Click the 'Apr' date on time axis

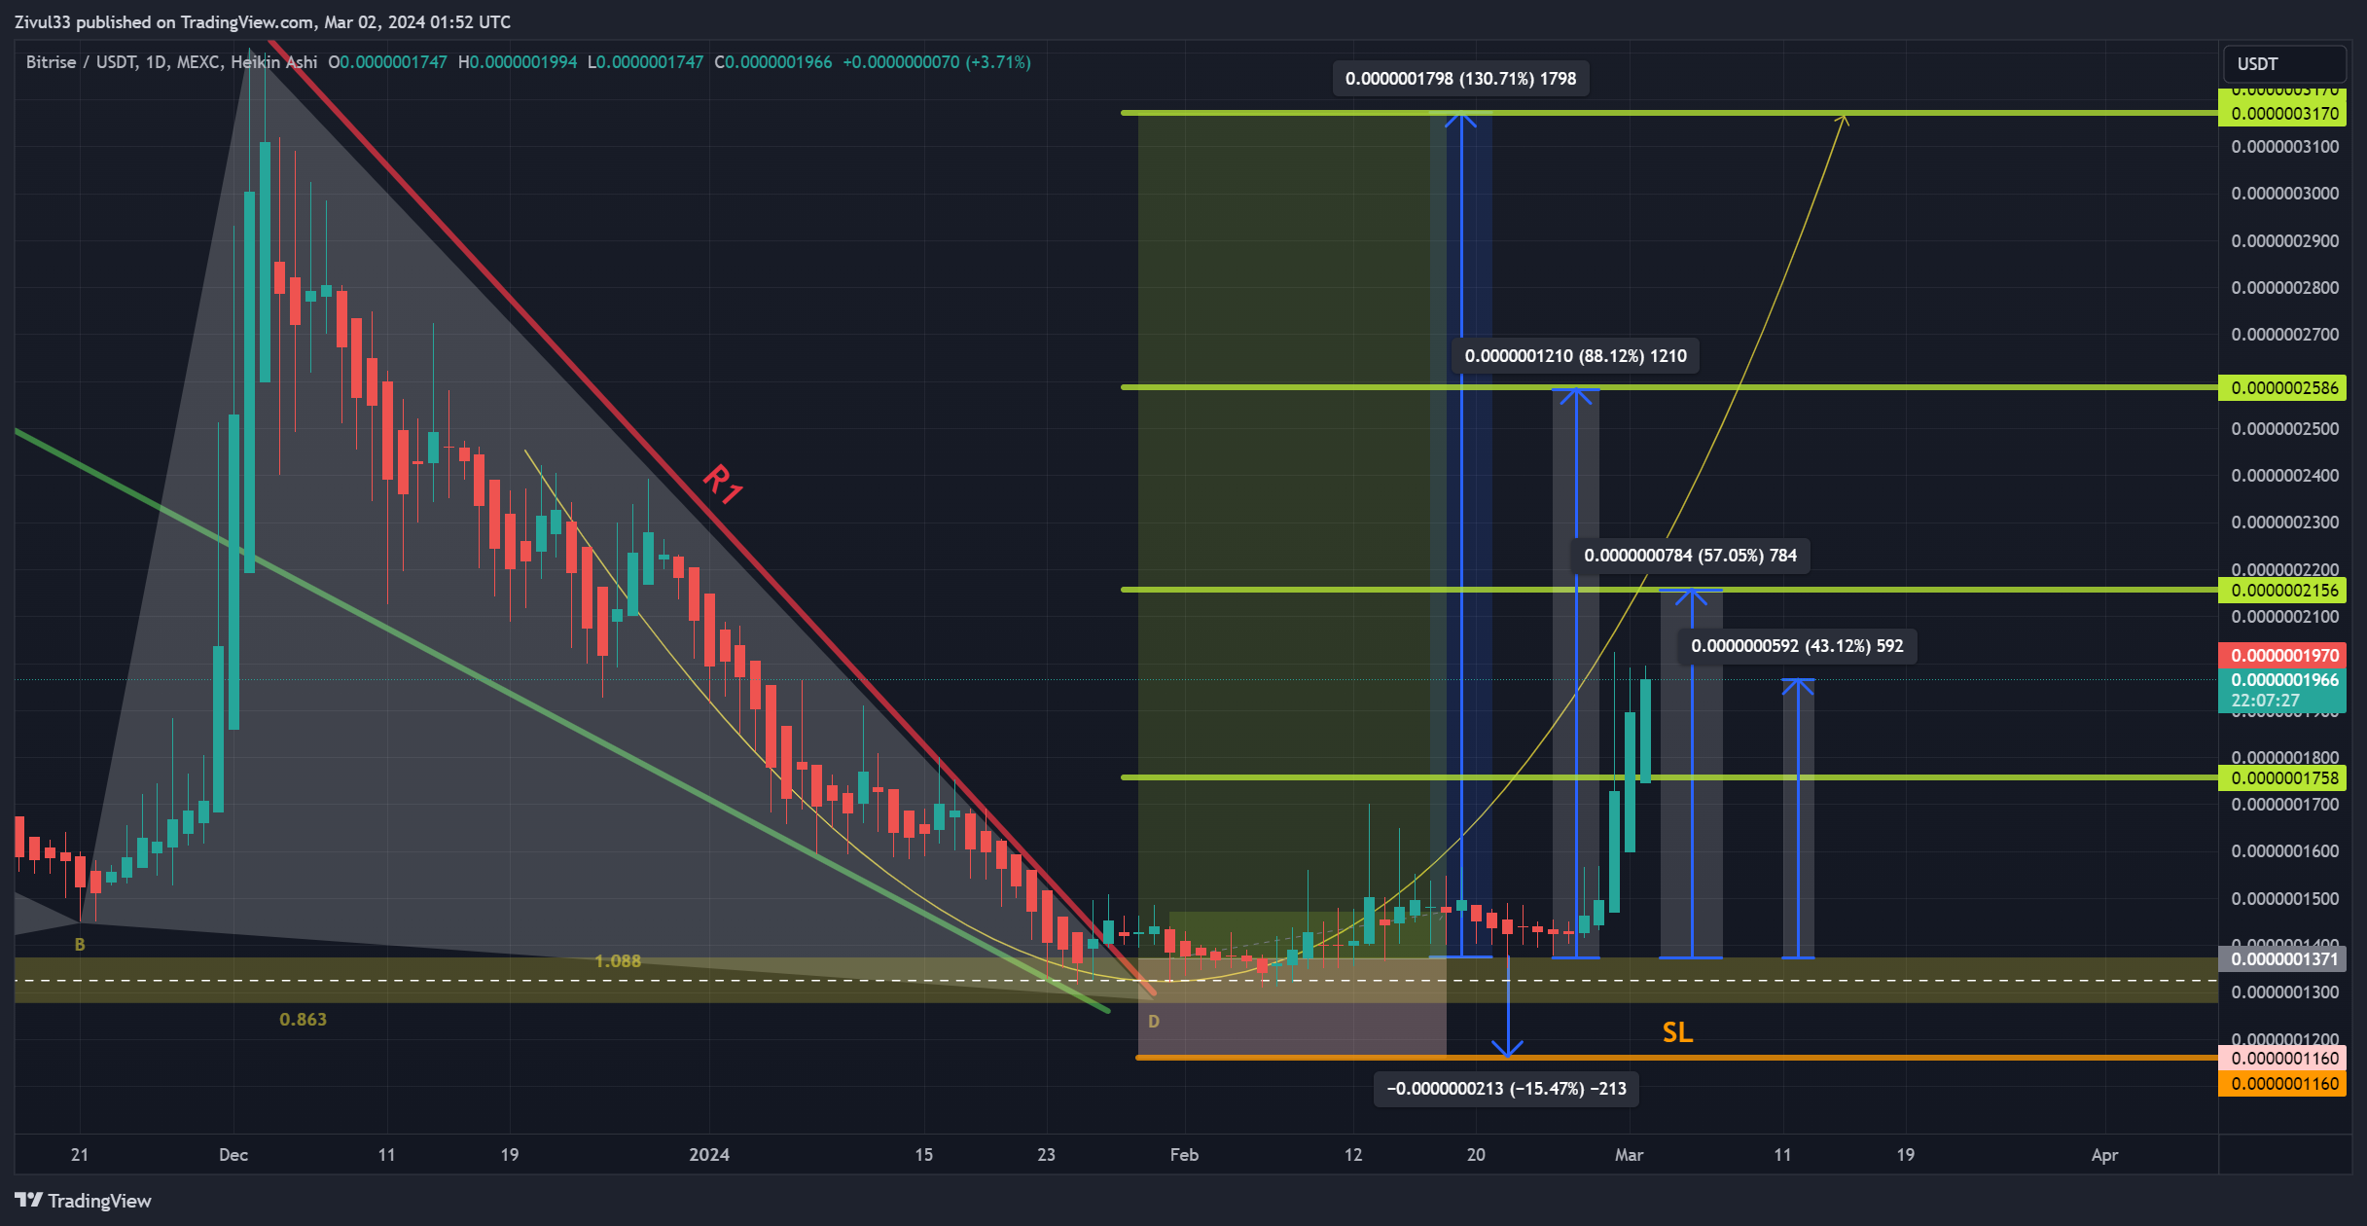pyautogui.click(x=2104, y=1155)
